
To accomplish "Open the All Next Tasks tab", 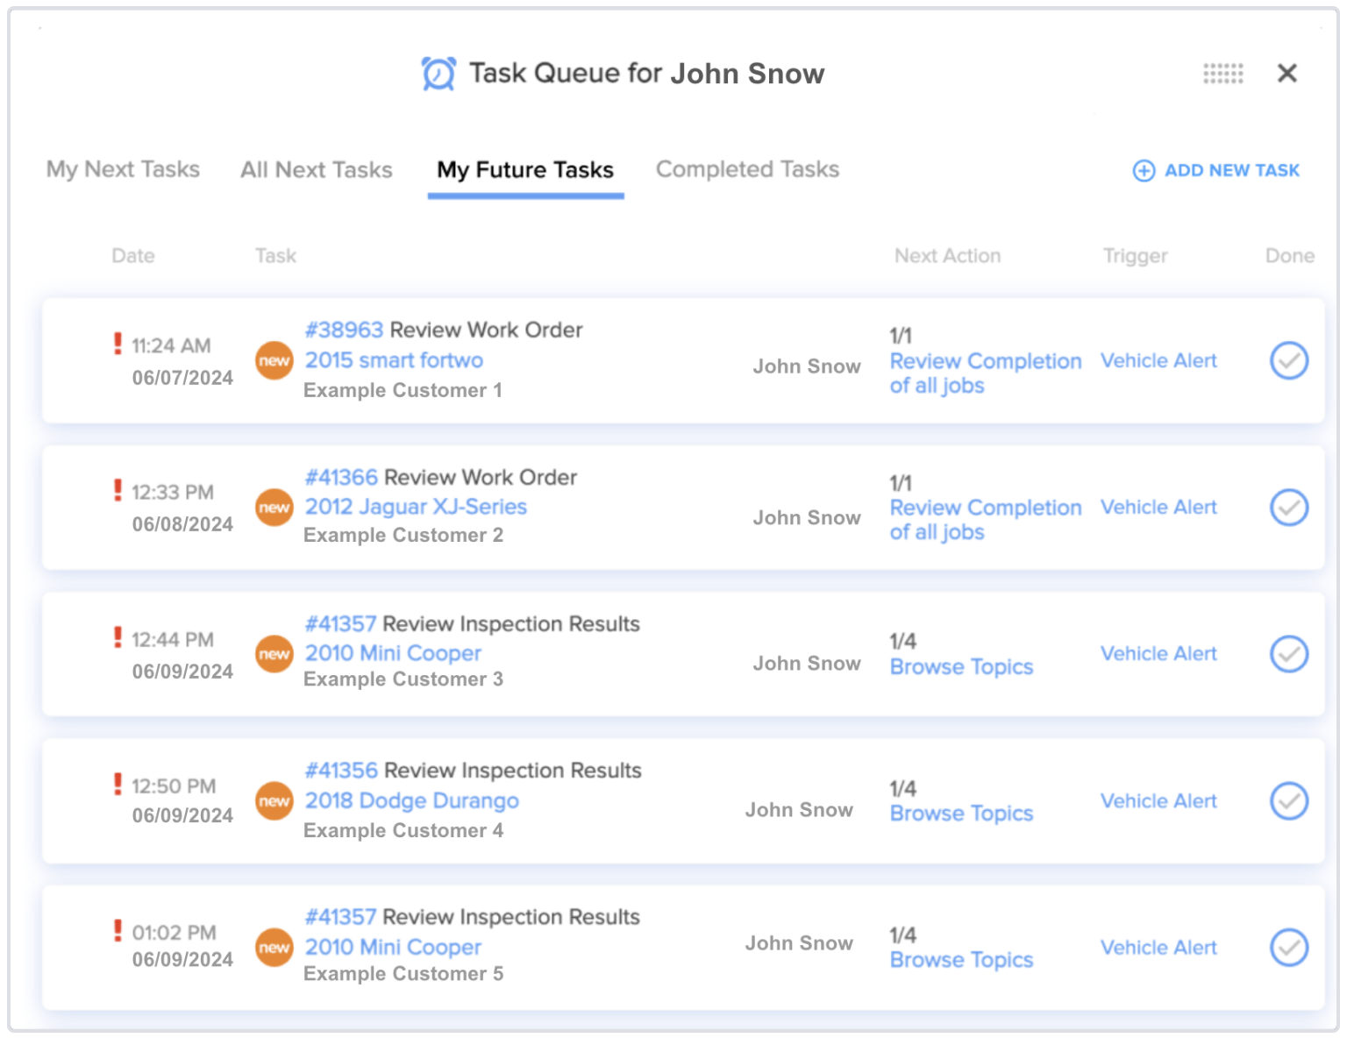I will pos(317,169).
